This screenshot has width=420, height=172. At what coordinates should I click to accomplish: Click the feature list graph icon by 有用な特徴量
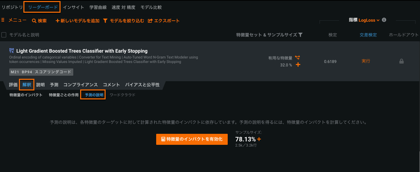pyautogui.click(x=298, y=58)
